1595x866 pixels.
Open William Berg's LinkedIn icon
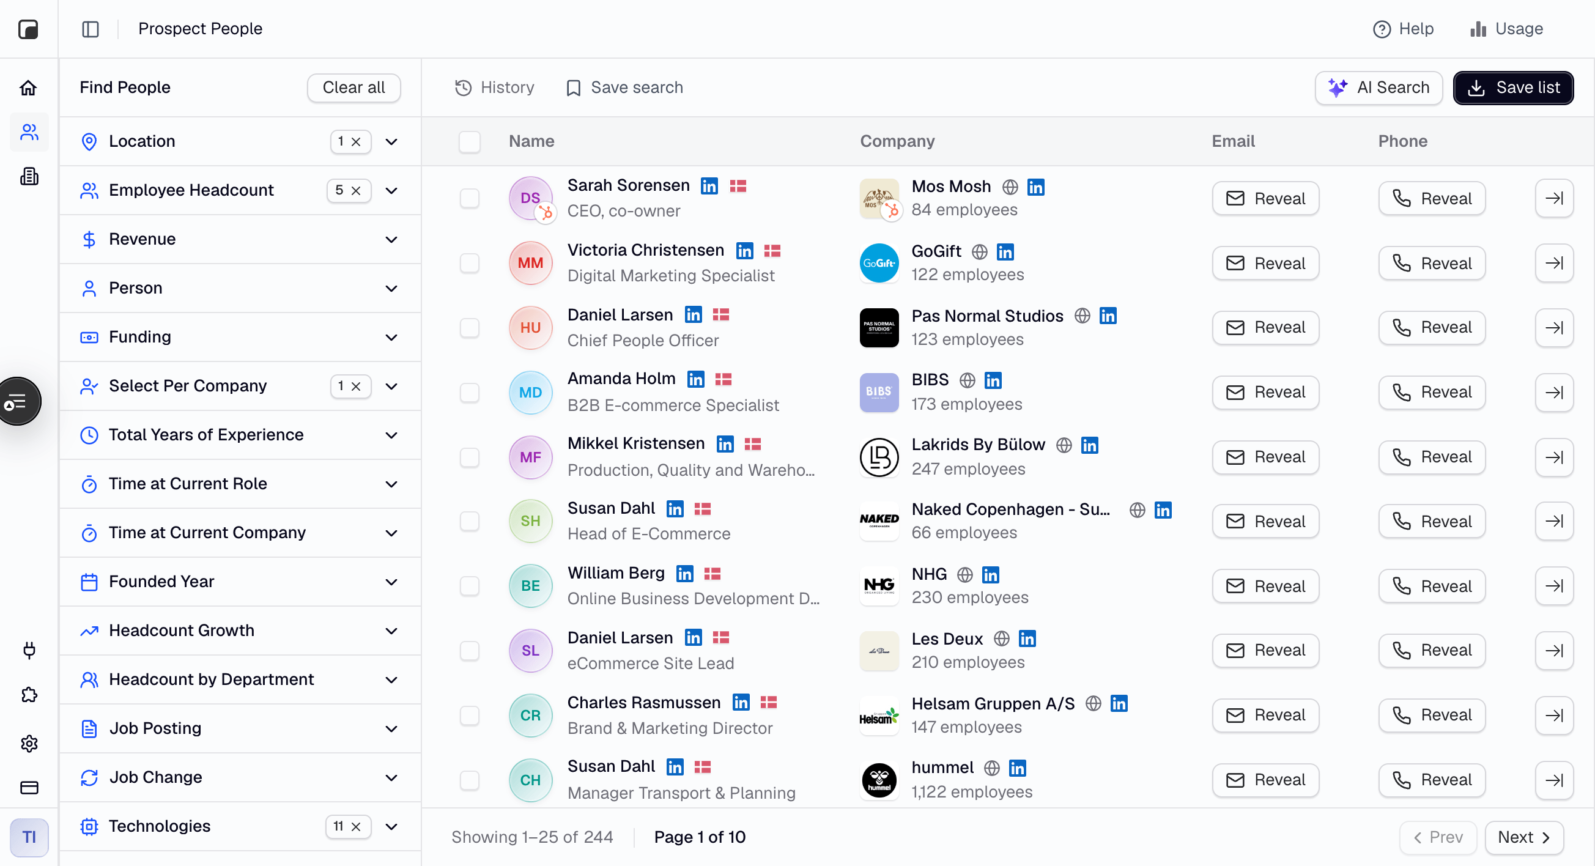click(684, 574)
